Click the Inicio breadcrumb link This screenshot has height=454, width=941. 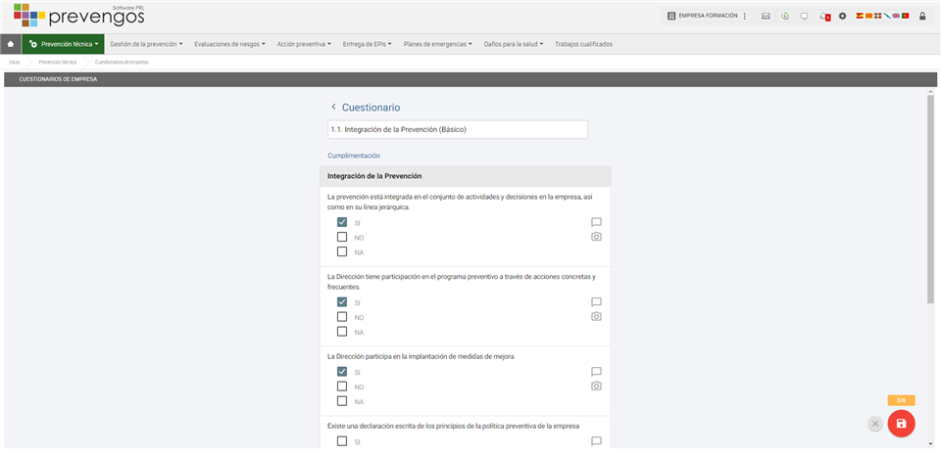tap(15, 62)
